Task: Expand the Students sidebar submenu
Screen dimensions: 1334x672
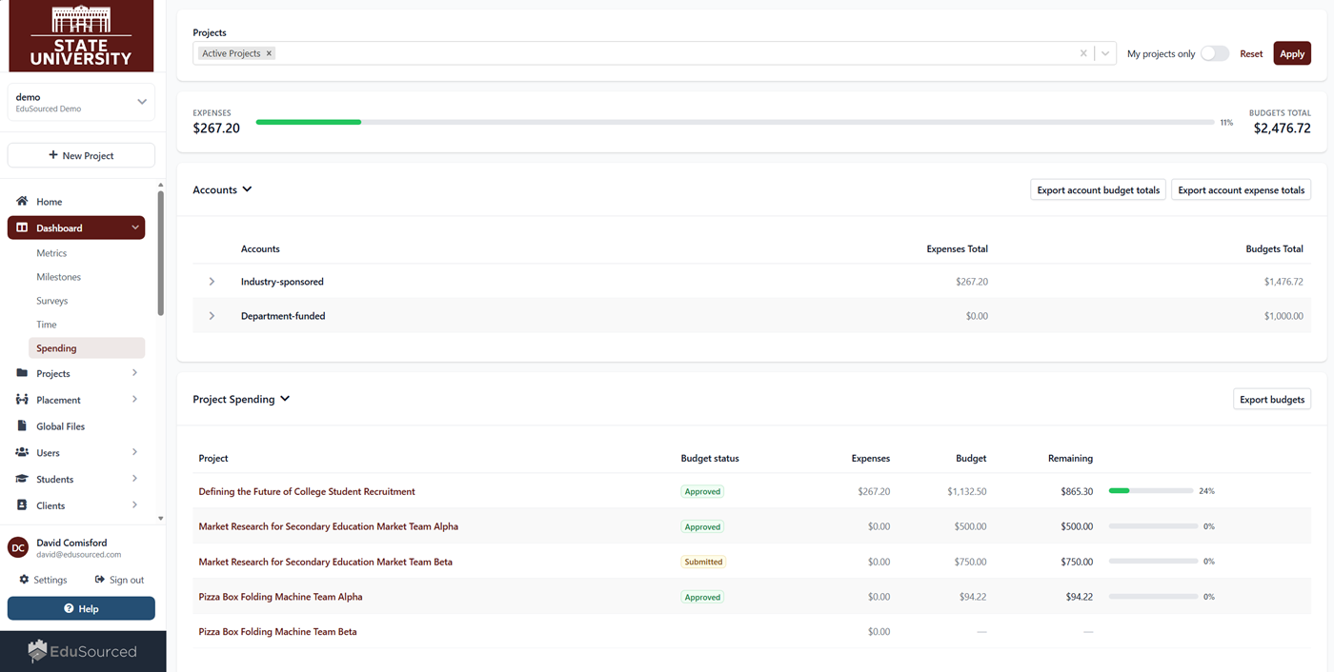Action: click(x=134, y=479)
